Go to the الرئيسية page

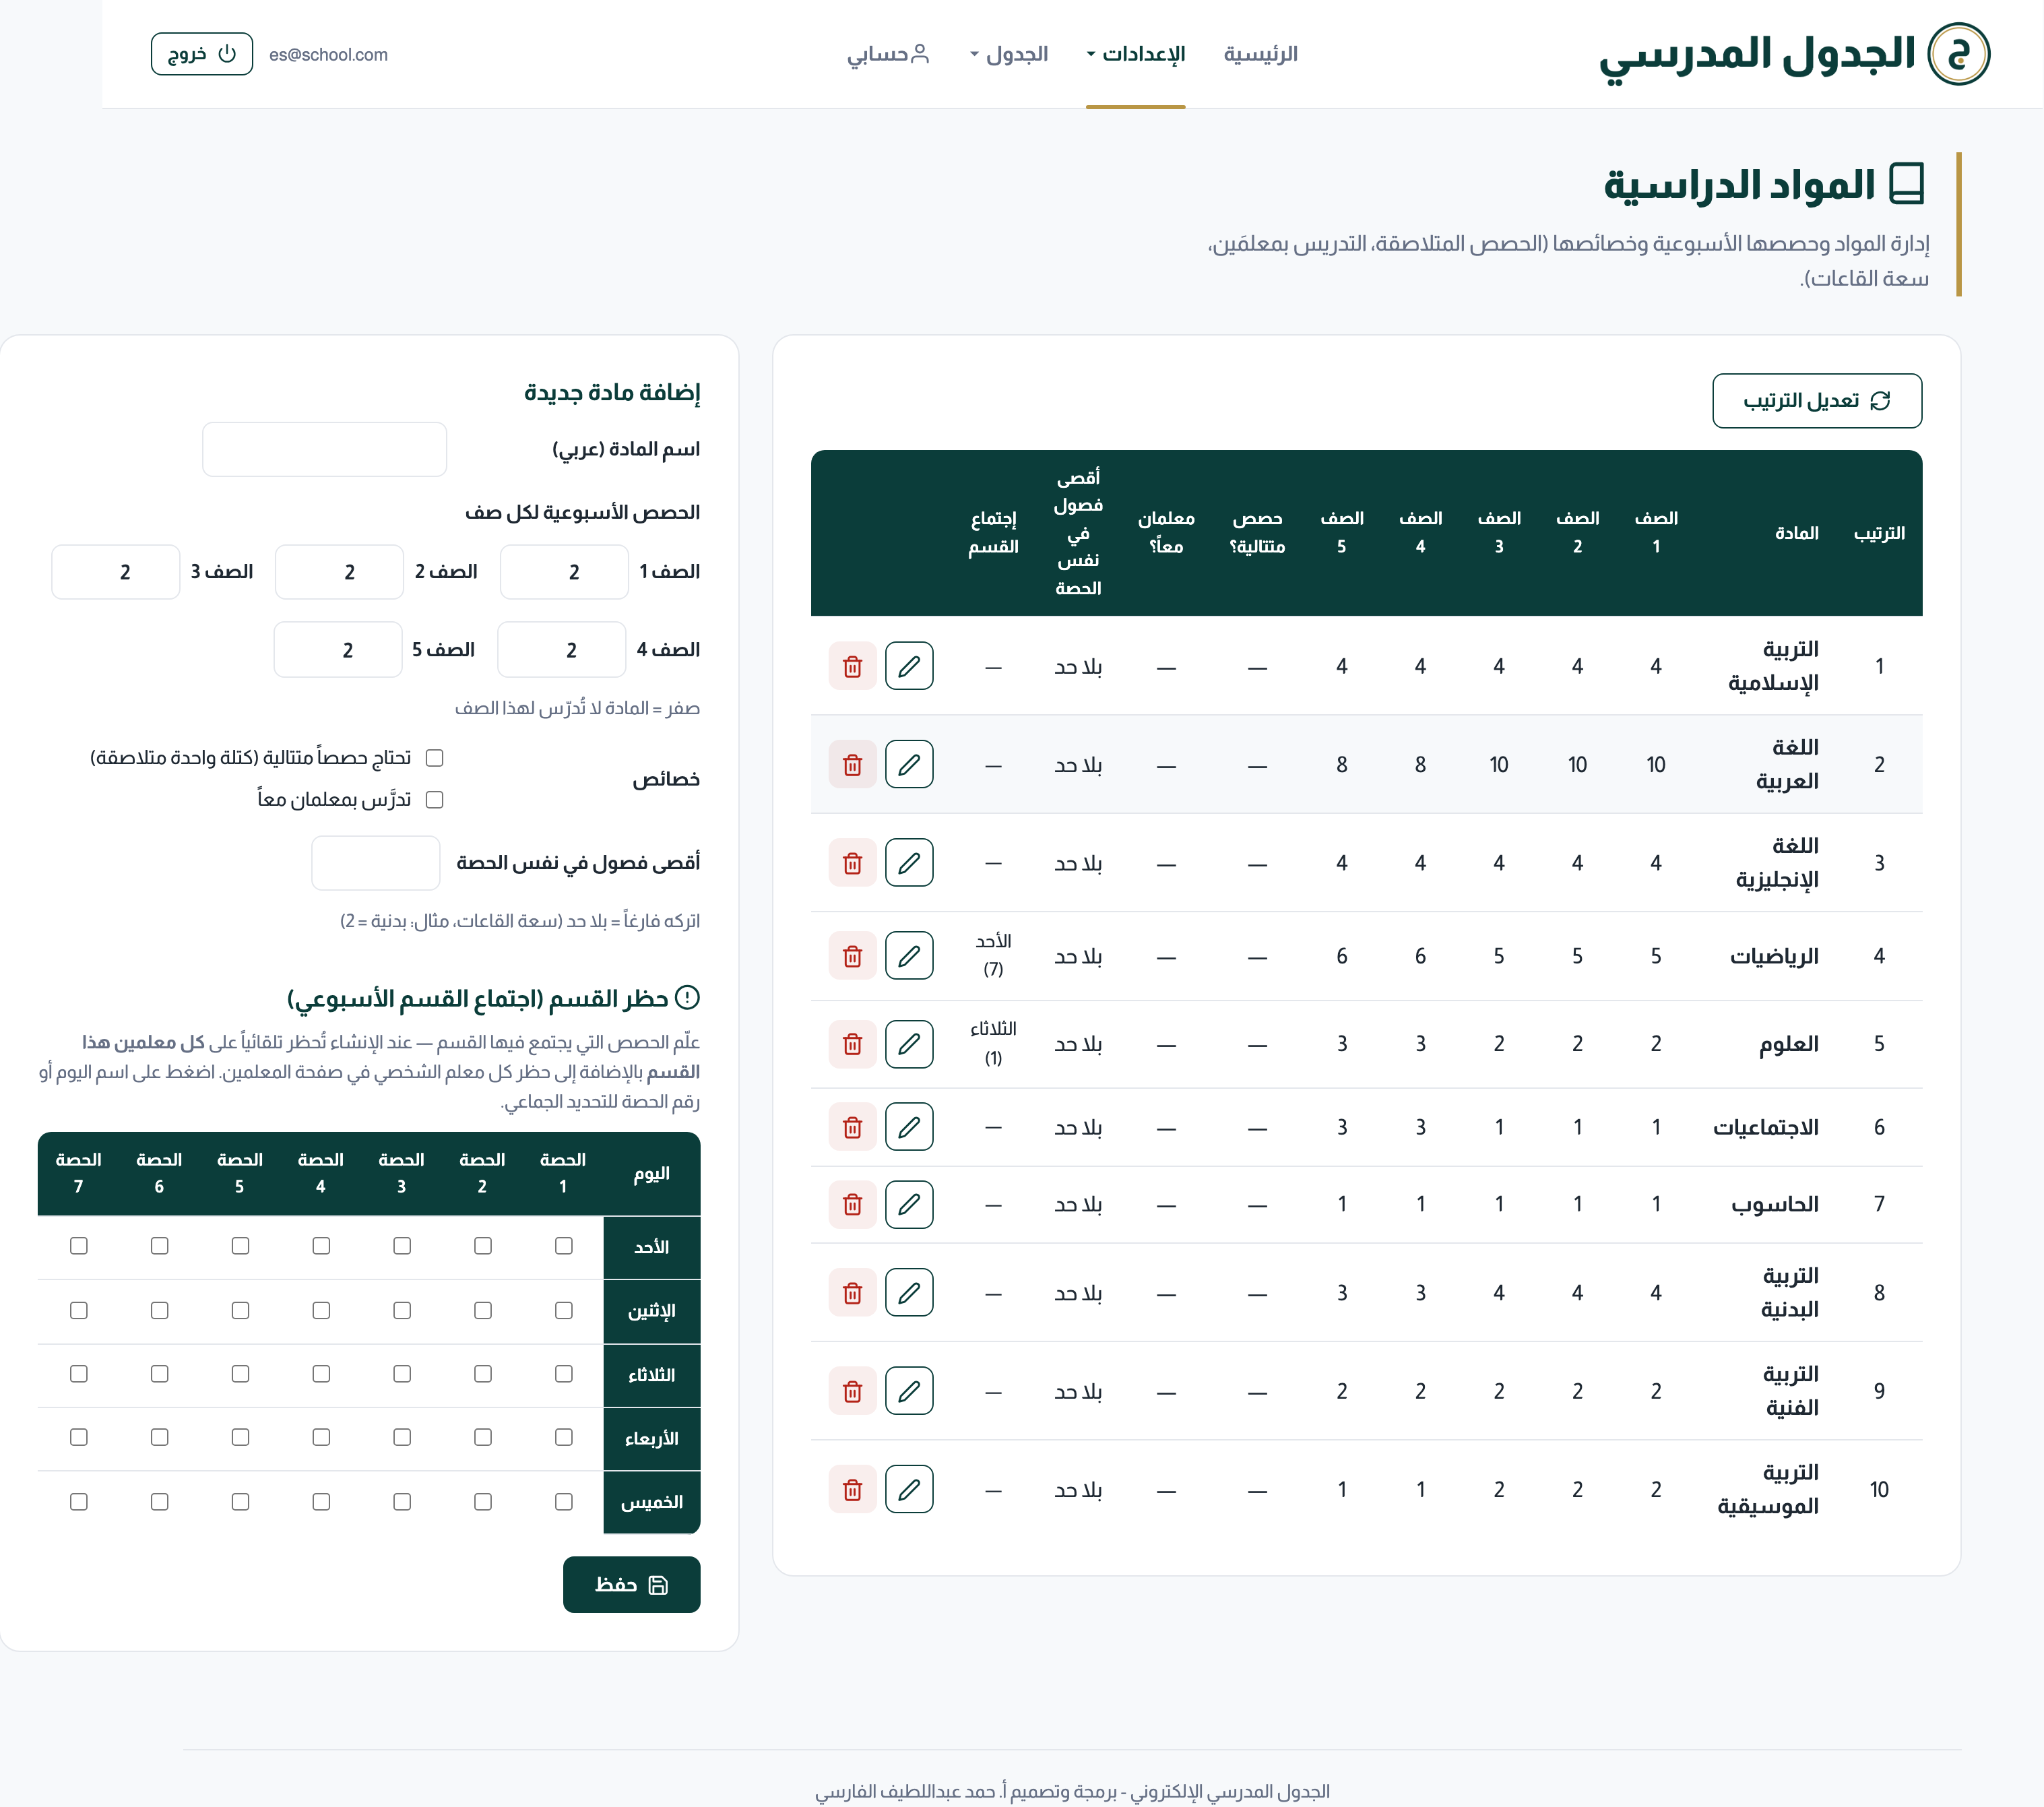point(1261,54)
